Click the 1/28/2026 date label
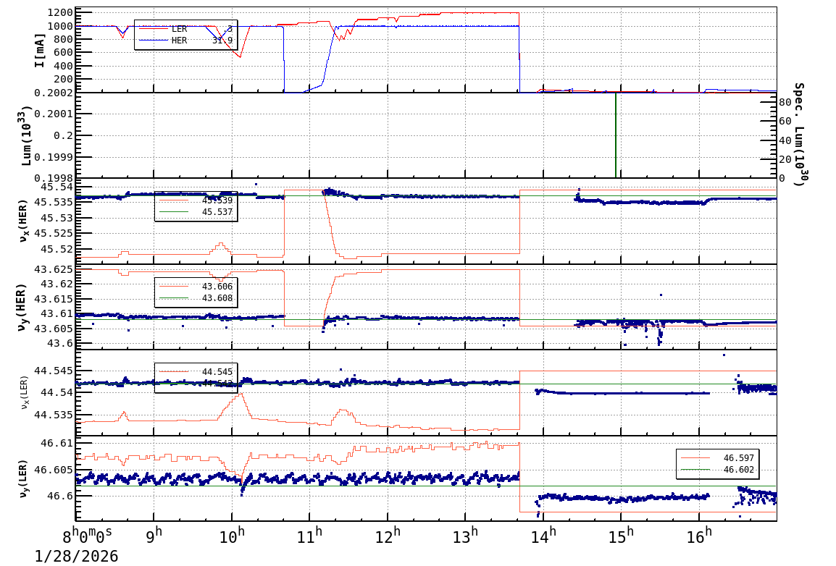The height and width of the screenshot is (566, 836). pos(76,557)
